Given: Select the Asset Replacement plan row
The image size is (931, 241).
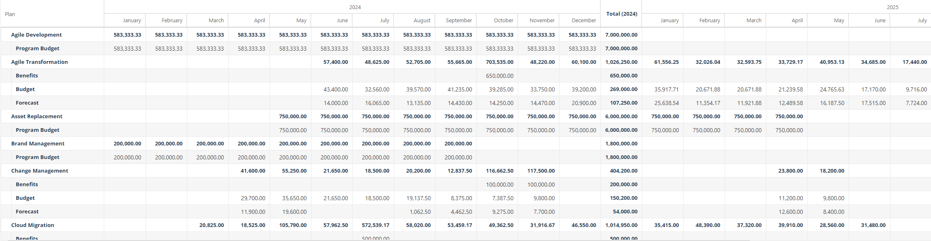Looking at the screenshot, I should point(36,116).
